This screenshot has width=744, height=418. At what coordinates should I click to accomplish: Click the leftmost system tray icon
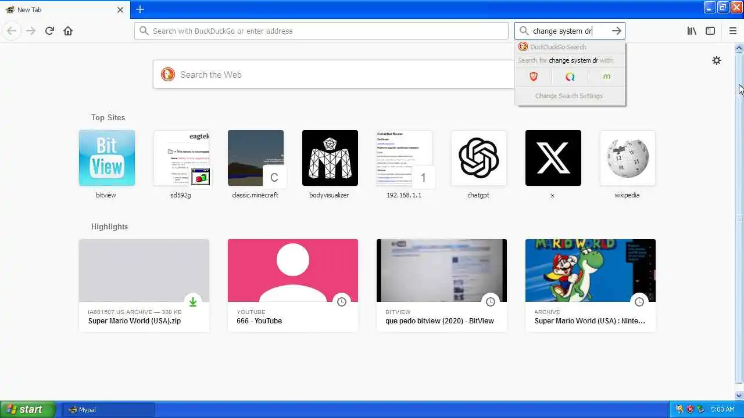pos(679,409)
